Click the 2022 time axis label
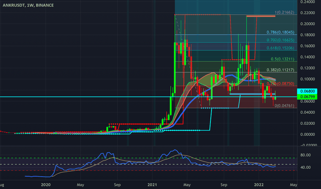The image size is (321, 189). tap(259, 185)
